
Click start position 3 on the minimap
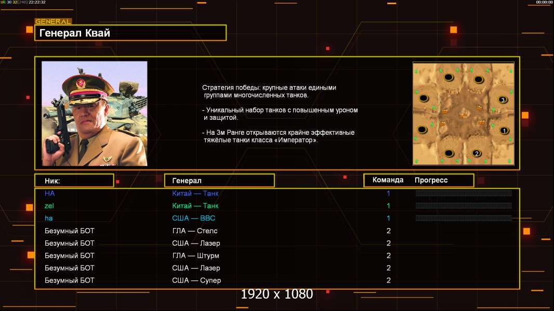click(x=502, y=99)
